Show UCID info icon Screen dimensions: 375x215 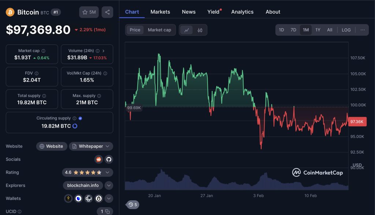(x=20, y=211)
